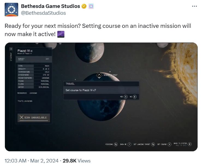The width and height of the screenshot is (203, 166).
Task: Click the @BethesdaStudios handle link
Action: tap(43, 13)
